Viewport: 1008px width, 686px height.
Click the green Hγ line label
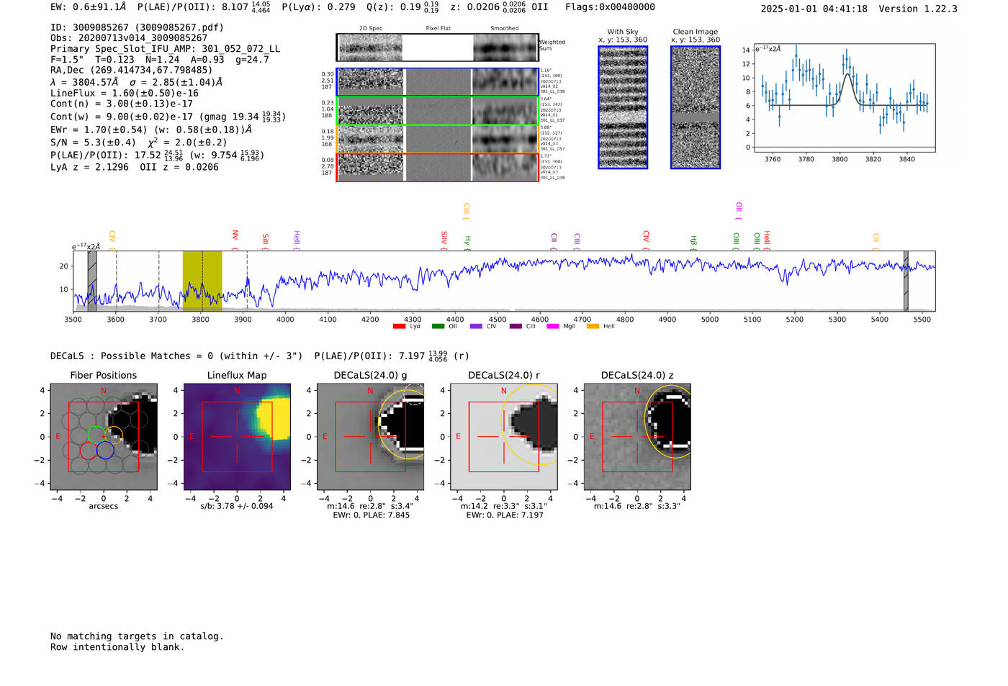click(x=467, y=242)
